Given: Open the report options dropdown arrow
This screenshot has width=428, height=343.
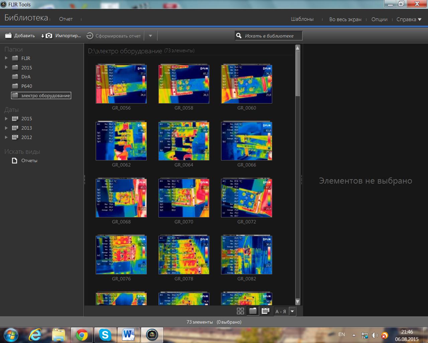Looking at the screenshot, I should 150,36.
